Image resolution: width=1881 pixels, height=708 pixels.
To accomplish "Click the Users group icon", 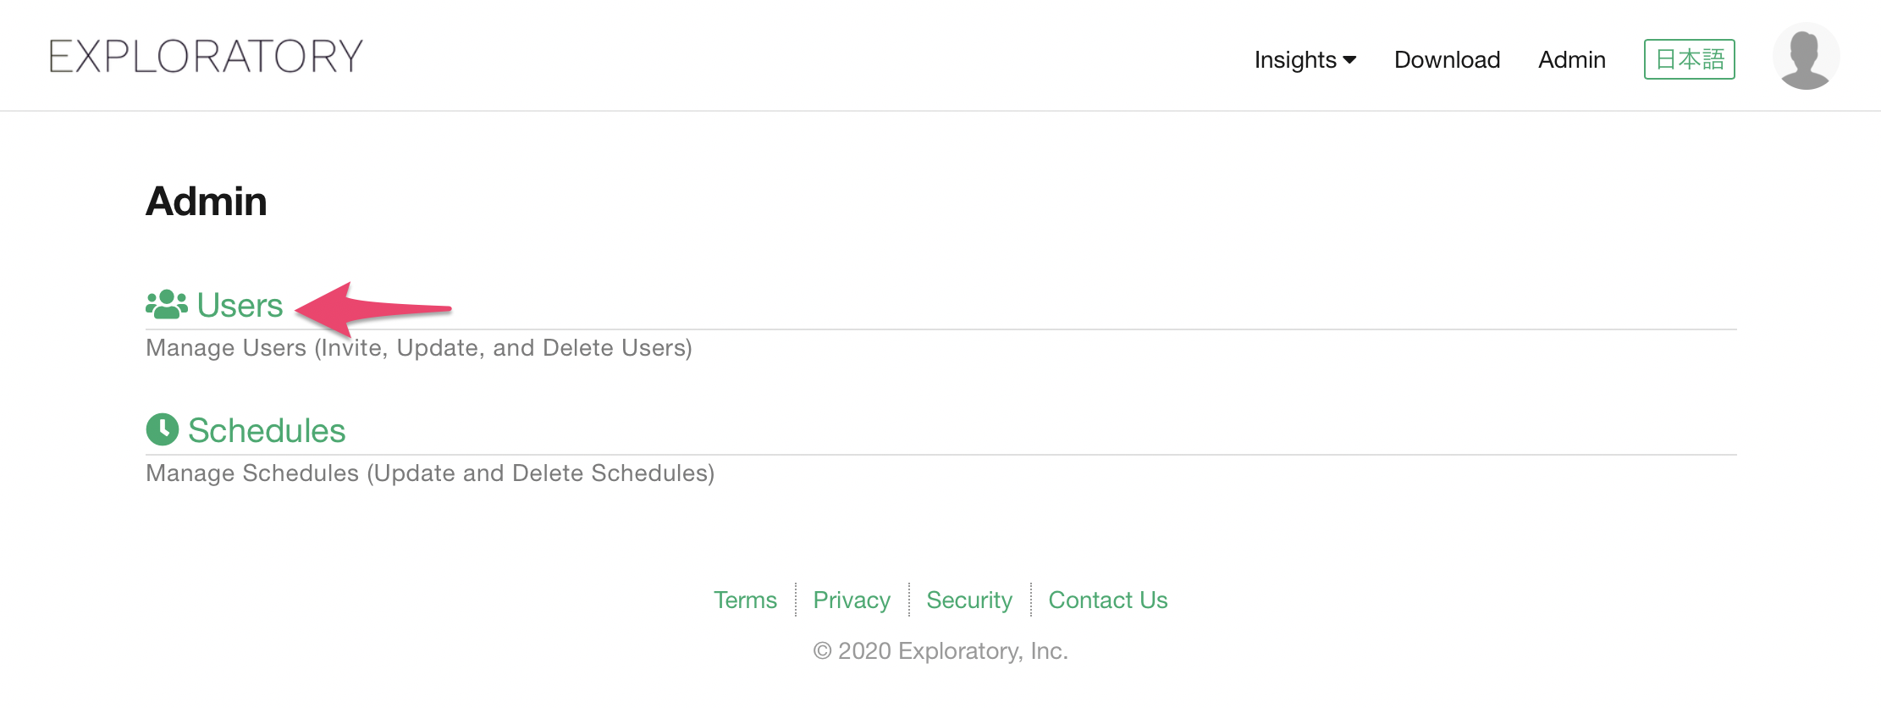I will [x=166, y=305].
